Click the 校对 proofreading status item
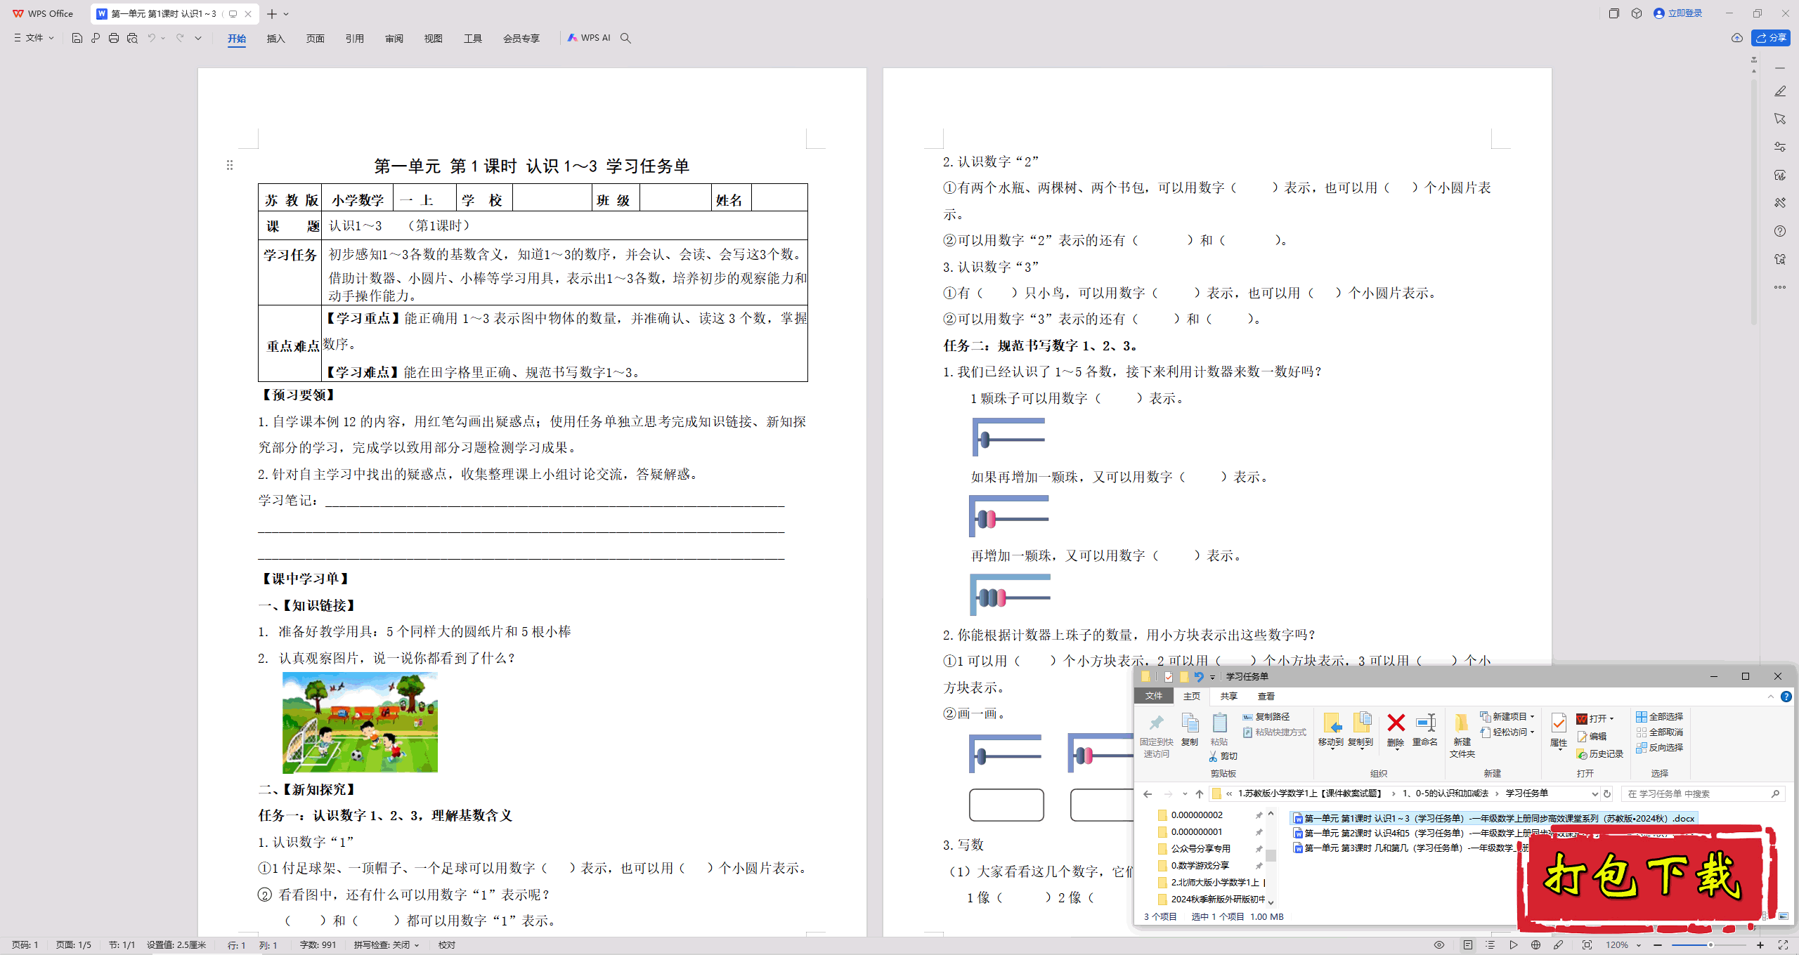1799x955 pixels. tap(447, 945)
